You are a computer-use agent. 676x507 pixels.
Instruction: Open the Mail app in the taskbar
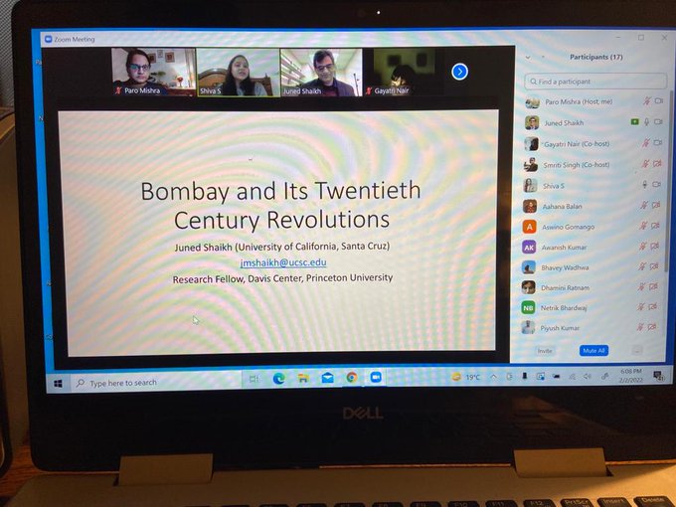coord(327,378)
